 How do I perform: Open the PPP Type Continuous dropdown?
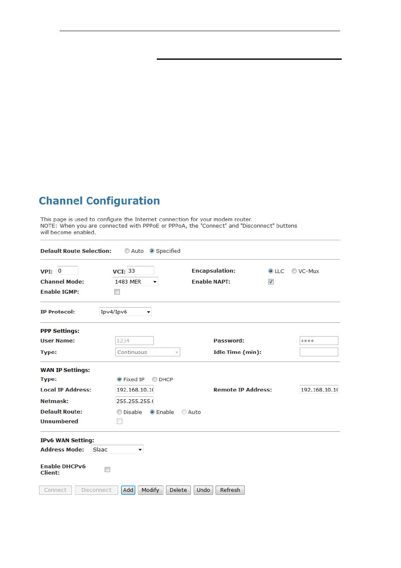point(148,352)
